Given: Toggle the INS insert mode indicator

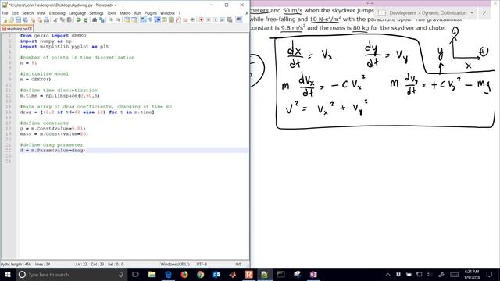Looking at the screenshot, I should click(238, 264).
